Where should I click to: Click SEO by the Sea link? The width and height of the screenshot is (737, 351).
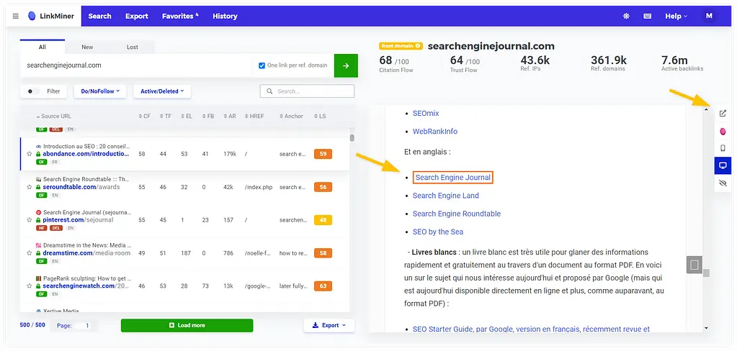(437, 232)
